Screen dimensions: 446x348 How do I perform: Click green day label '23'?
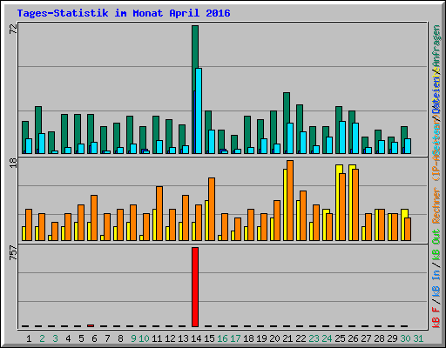pyautogui.click(x=314, y=338)
